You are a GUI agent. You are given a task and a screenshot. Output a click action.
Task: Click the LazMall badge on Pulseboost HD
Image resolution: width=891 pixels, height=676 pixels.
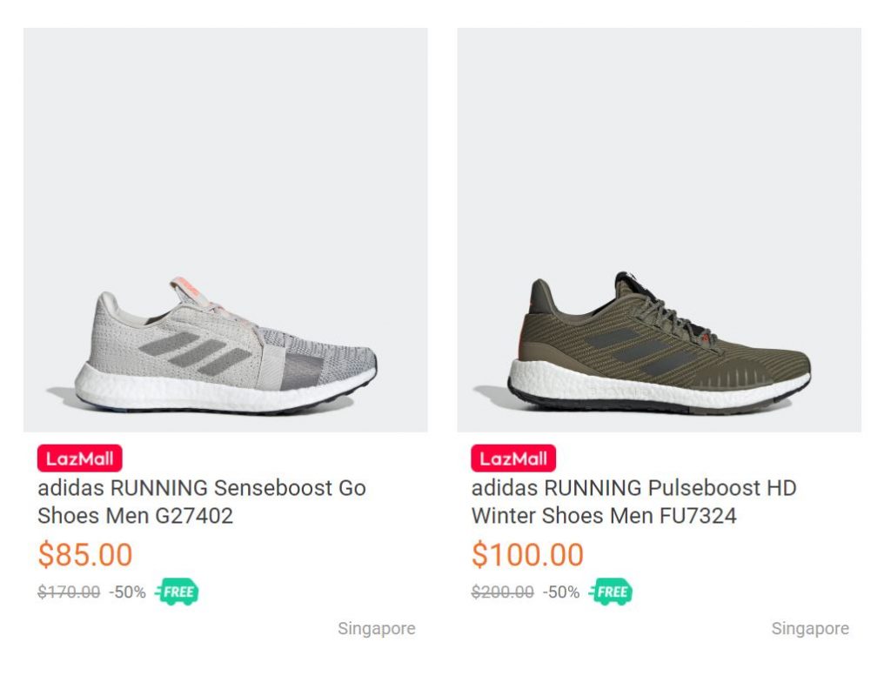point(513,458)
